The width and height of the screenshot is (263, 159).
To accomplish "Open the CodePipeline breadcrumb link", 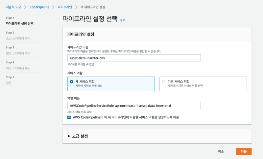I will 39,7.
